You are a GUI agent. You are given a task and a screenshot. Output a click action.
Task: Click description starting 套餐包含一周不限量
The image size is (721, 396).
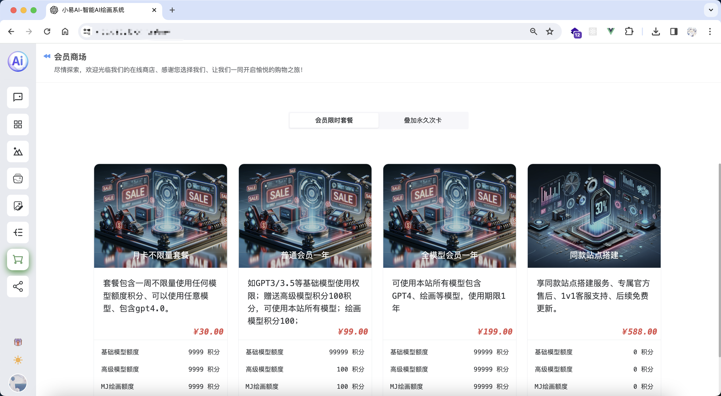point(160,296)
